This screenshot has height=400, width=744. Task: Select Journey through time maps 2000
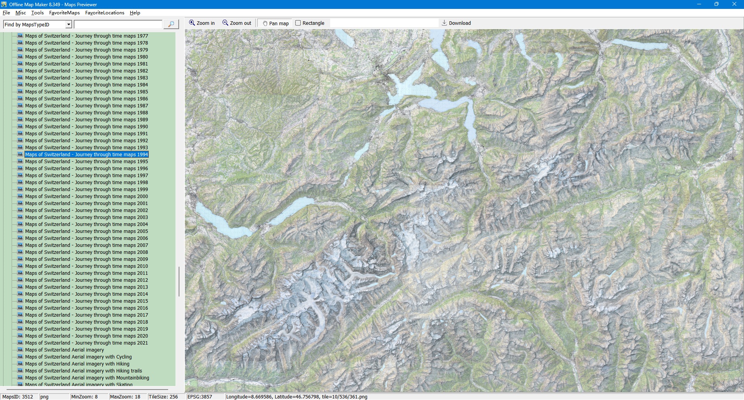pyautogui.click(x=86, y=197)
